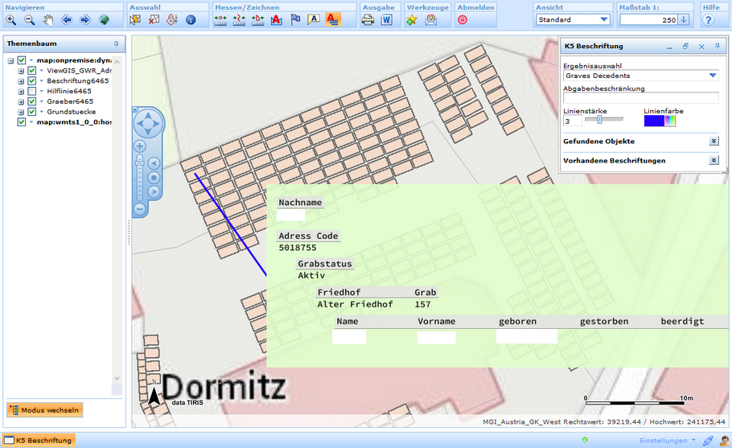Pin the K5 Beschriftung panel
The width and height of the screenshot is (732, 448).
pos(717,46)
